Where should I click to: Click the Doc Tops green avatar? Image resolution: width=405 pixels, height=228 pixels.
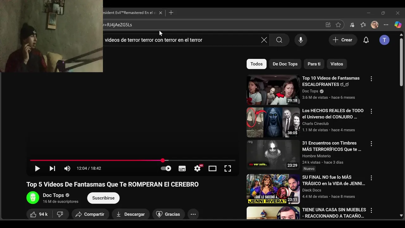(x=33, y=198)
